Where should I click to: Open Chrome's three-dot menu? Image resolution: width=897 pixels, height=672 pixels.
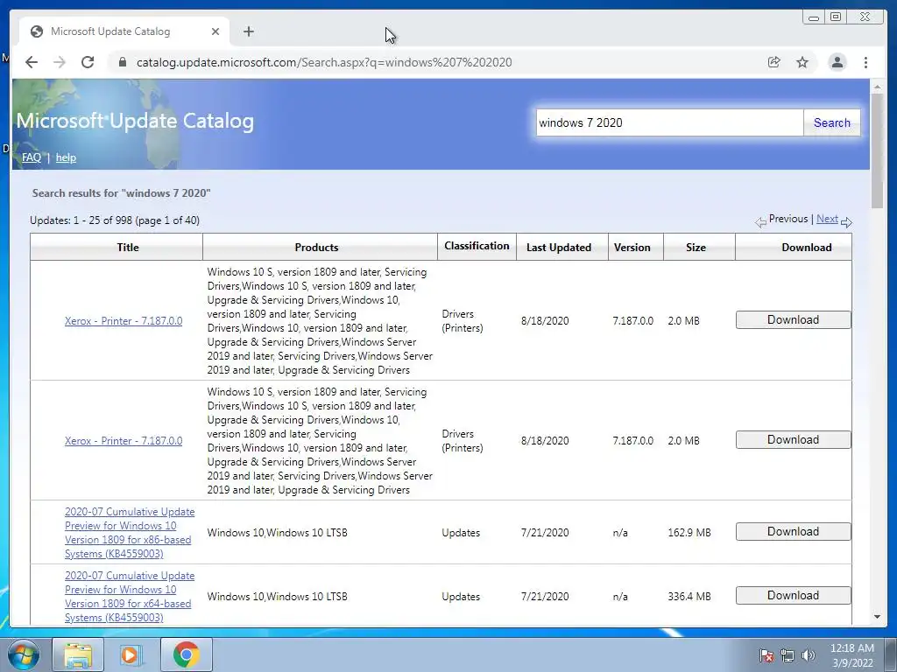pyautogui.click(x=865, y=62)
